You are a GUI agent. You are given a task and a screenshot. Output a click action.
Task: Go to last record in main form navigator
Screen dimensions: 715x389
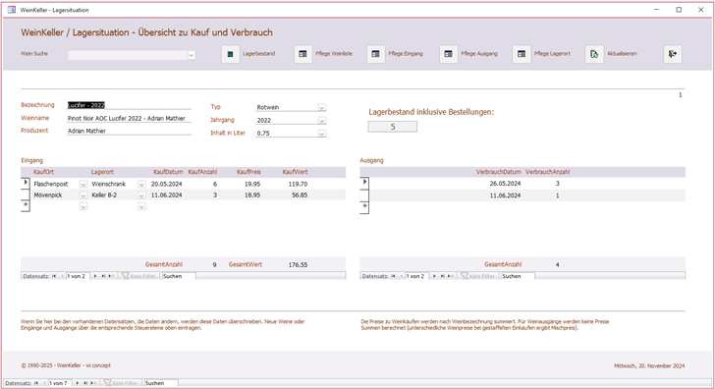click(85, 383)
